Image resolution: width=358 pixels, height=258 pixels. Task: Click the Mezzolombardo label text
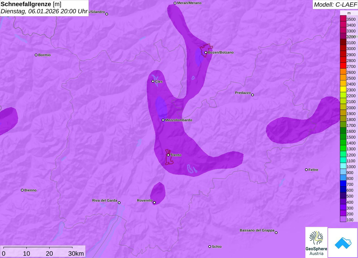[179, 120]
